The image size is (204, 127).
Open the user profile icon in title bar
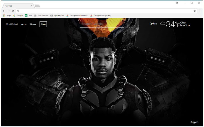coord(177,3)
